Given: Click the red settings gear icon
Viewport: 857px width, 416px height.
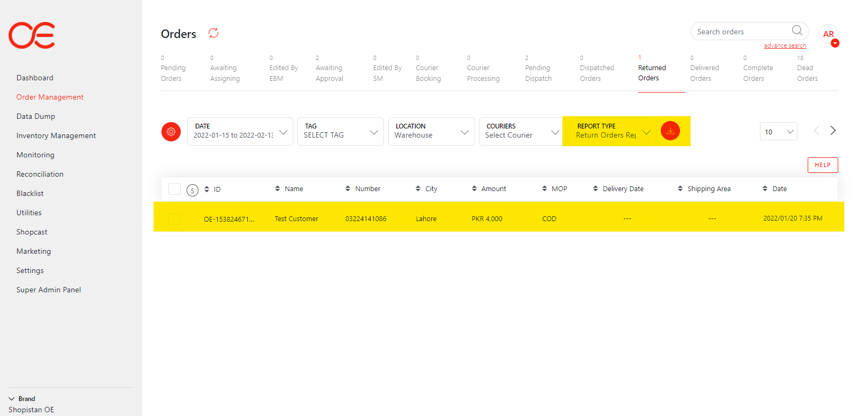Looking at the screenshot, I should coord(171,132).
